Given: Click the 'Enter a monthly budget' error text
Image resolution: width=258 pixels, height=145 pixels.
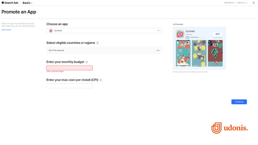Looking at the screenshot, I should [55, 71].
